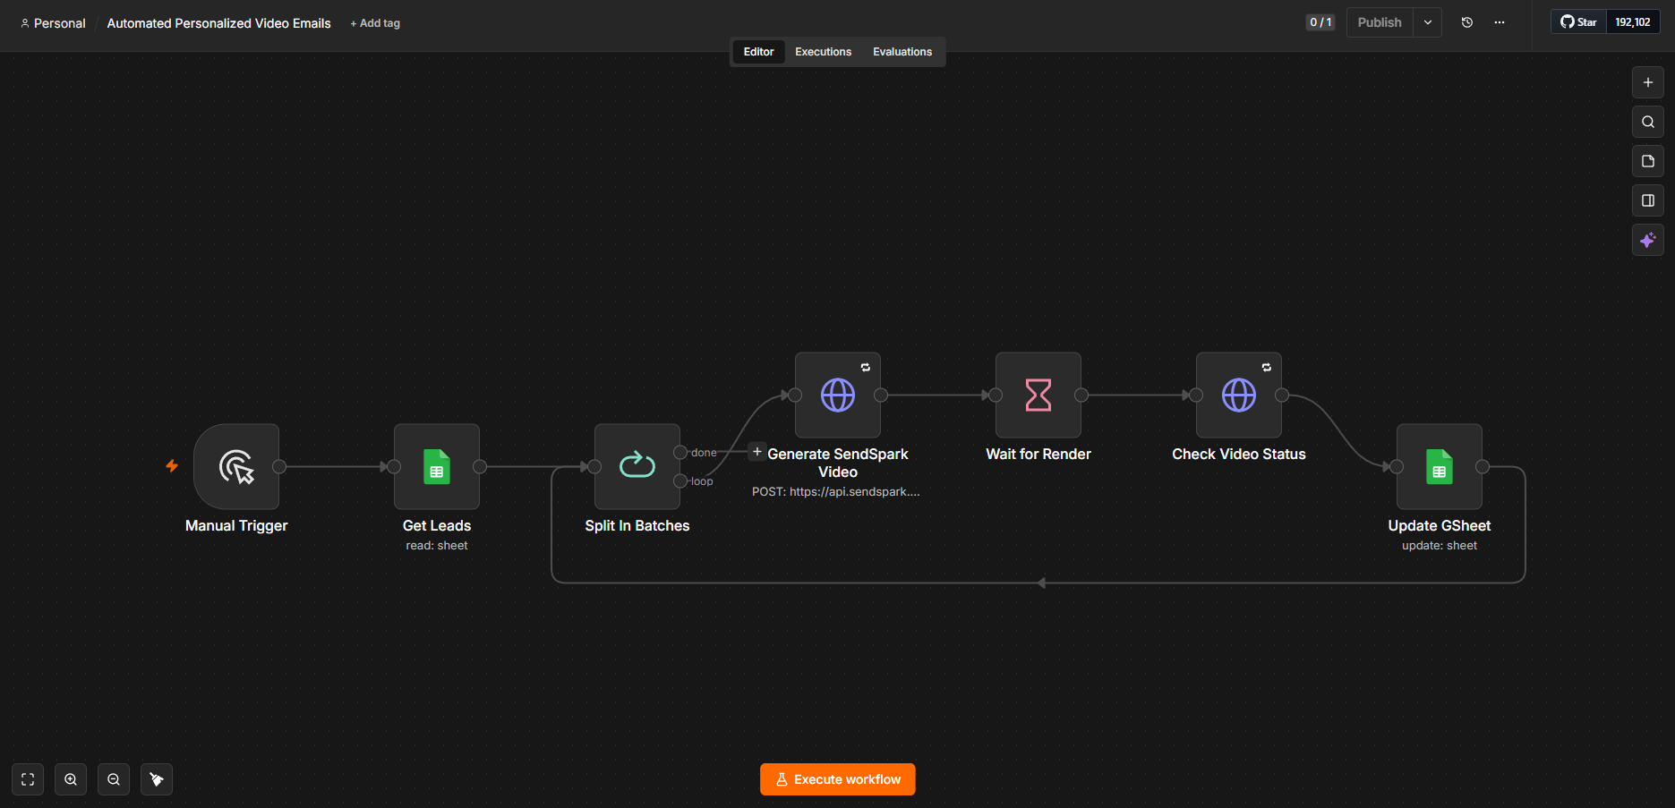This screenshot has width=1675, height=808.
Task: Click the 'update: sheet' subtitle text
Action: (x=1440, y=546)
